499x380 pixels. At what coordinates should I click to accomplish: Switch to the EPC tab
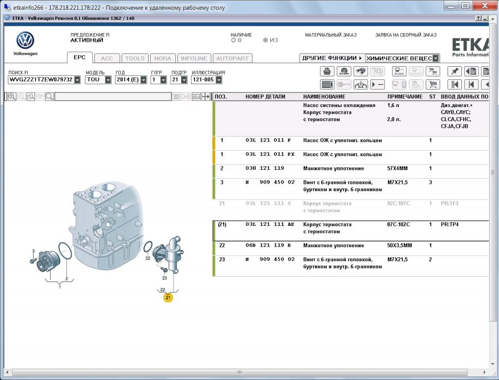tap(79, 57)
